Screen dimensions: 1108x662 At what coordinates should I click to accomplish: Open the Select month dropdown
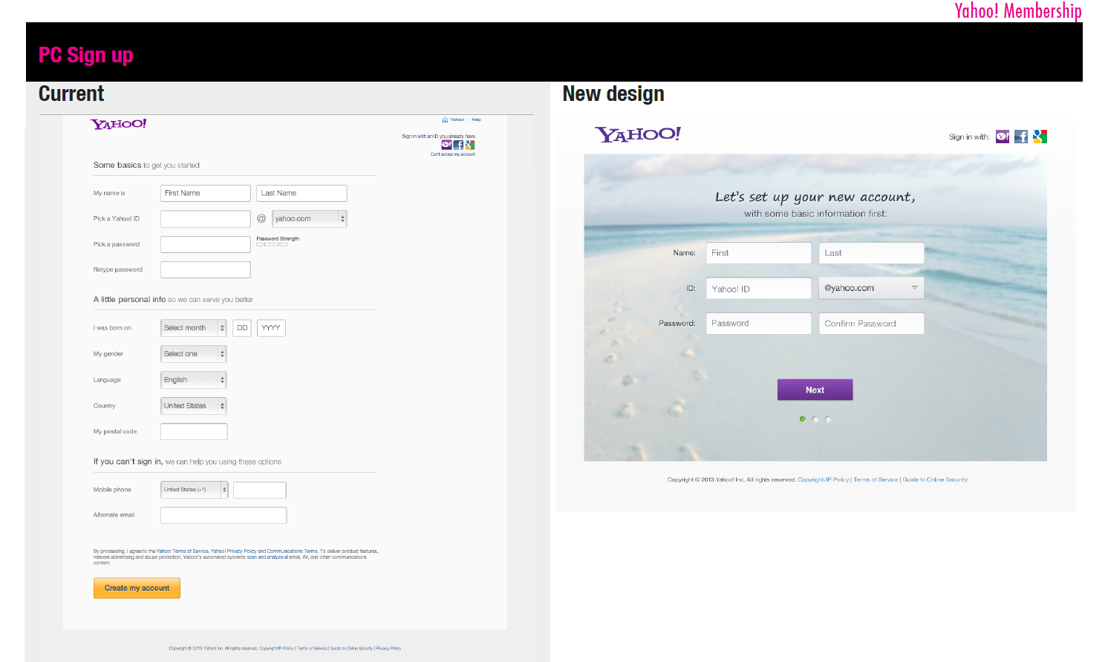(194, 328)
